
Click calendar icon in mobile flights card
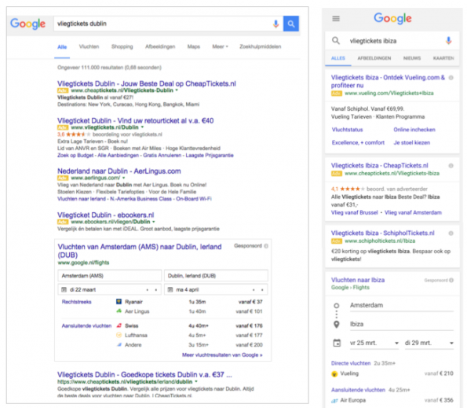point(337,343)
